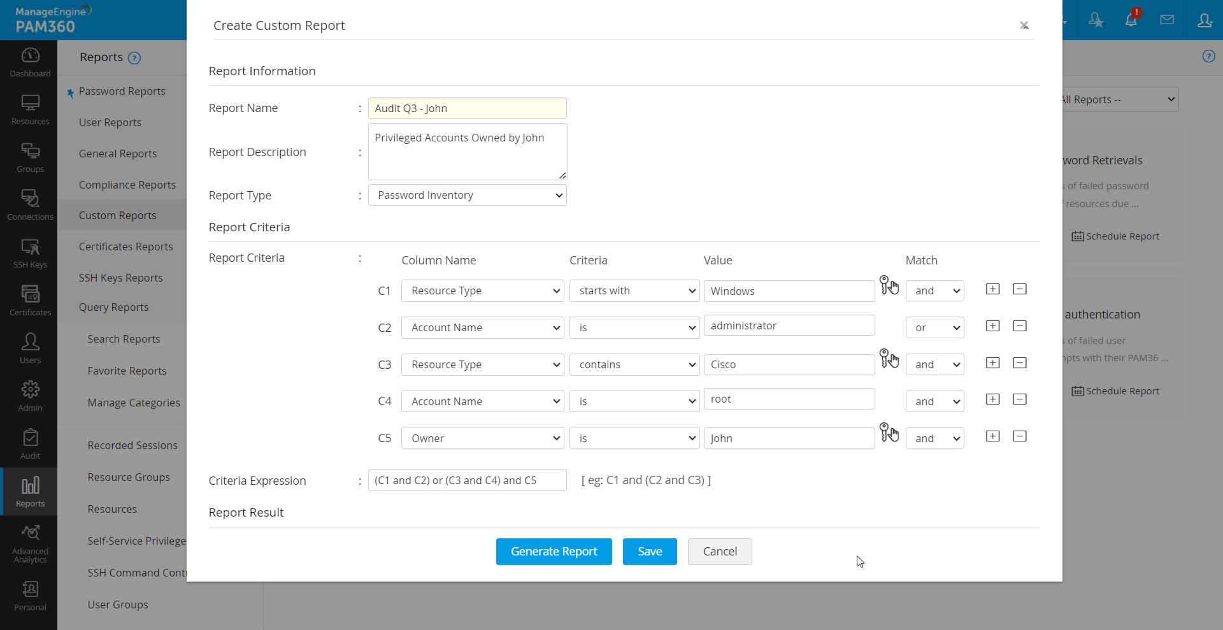Viewport: 1223px width, 630px height.
Task: Click into the Criteria Expression field
Action: point(467,480)
